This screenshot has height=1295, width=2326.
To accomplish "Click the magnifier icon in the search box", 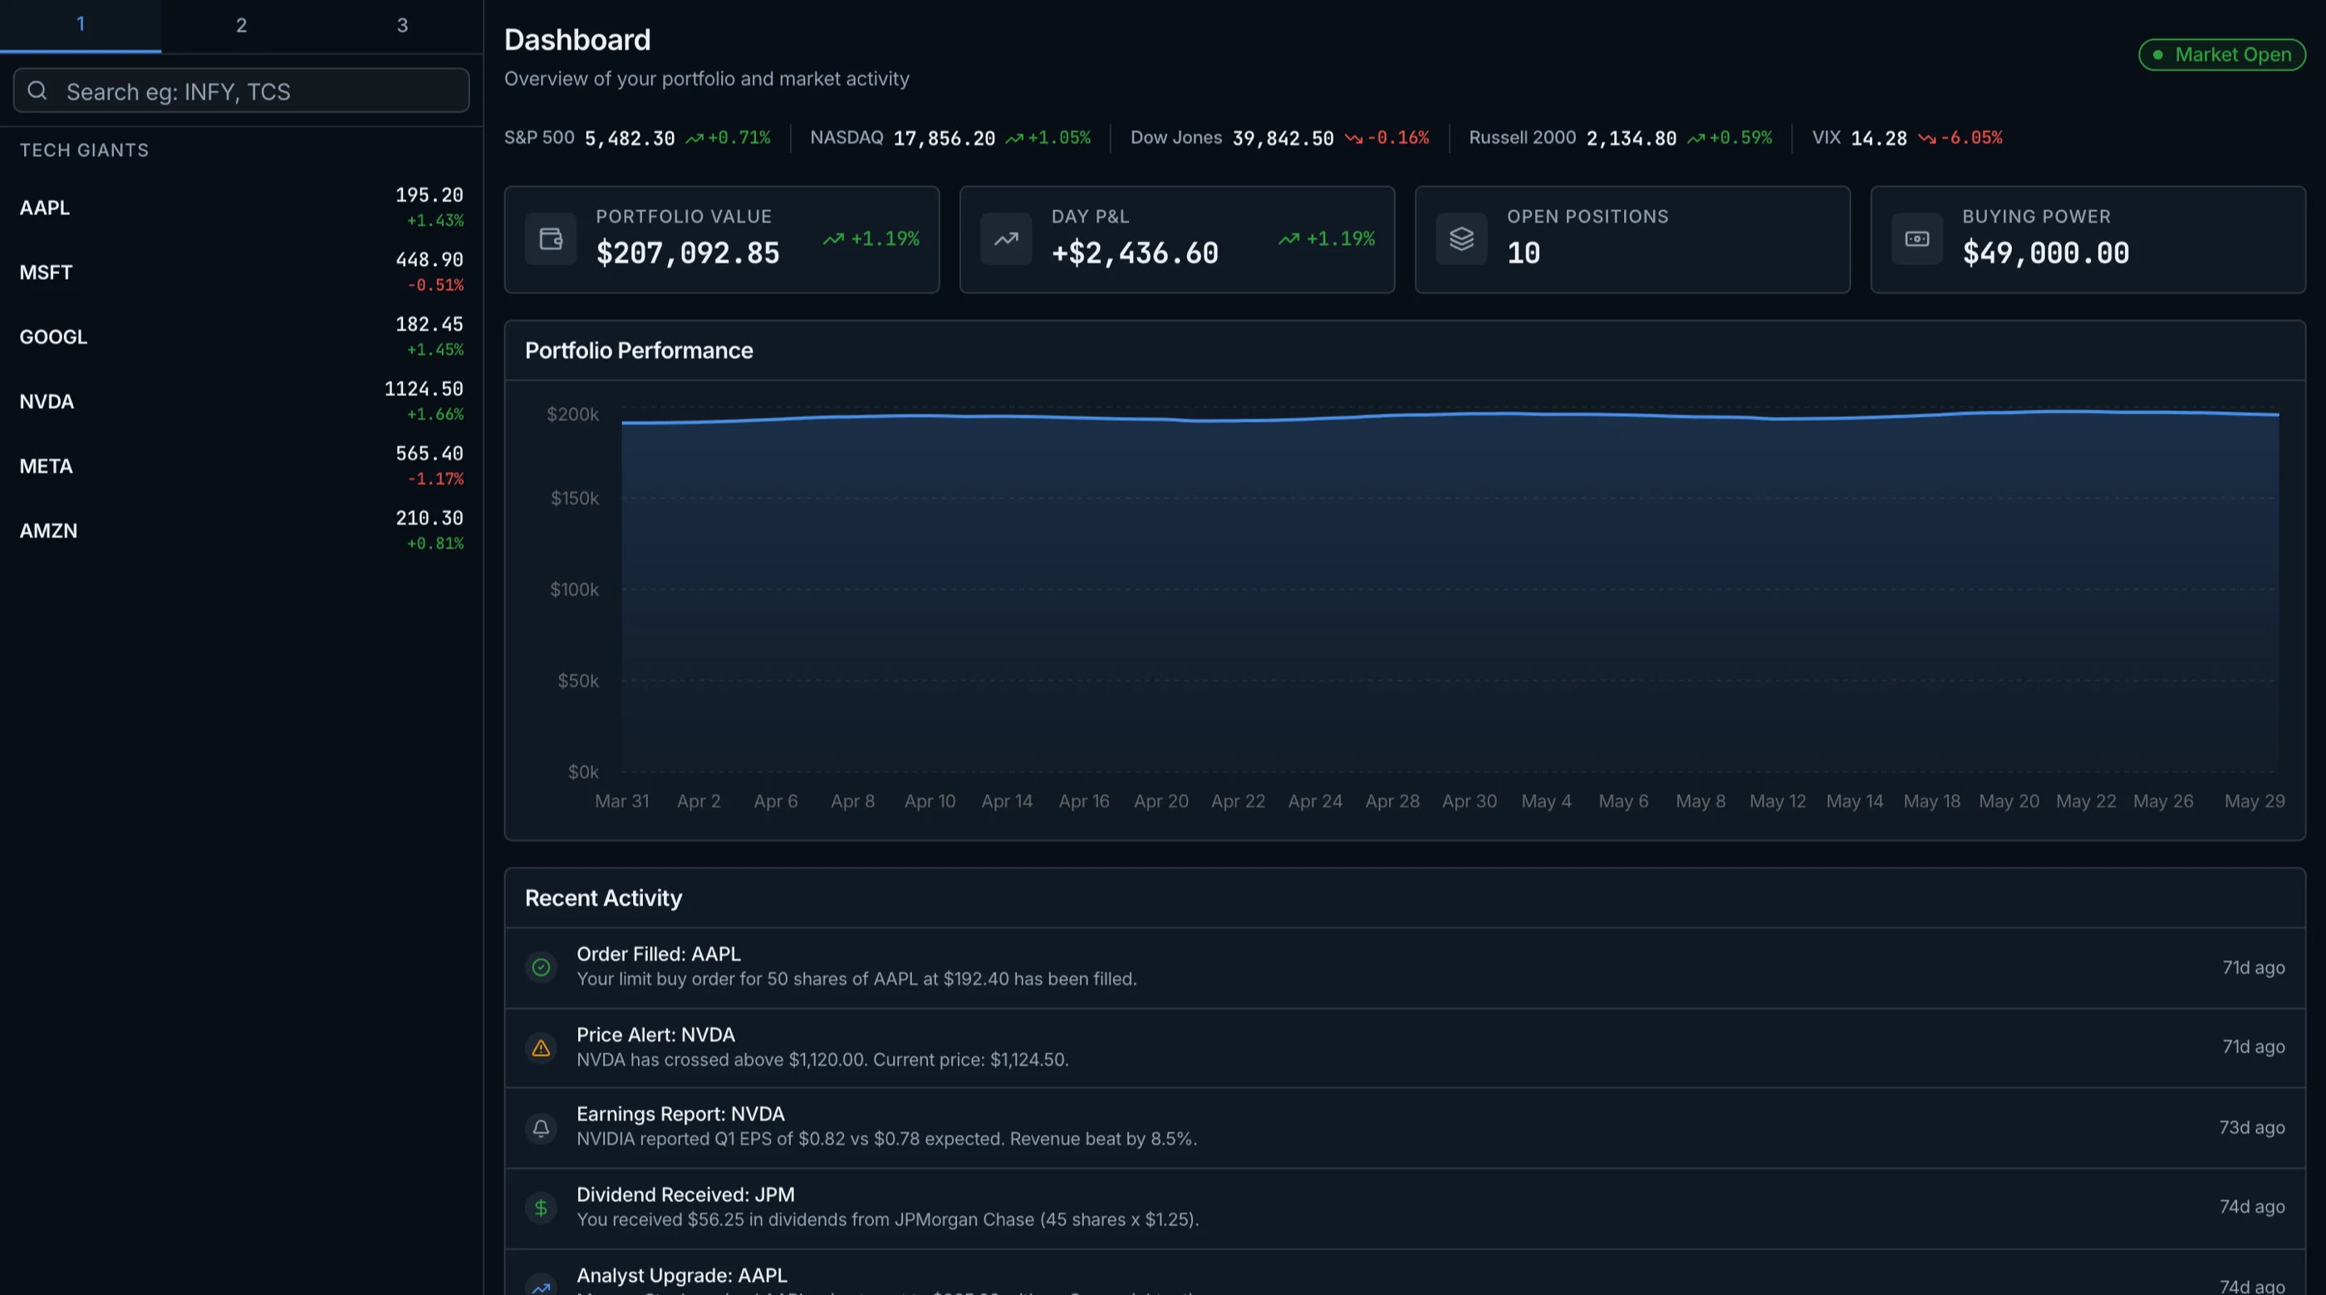I will (x=37, y=91).
